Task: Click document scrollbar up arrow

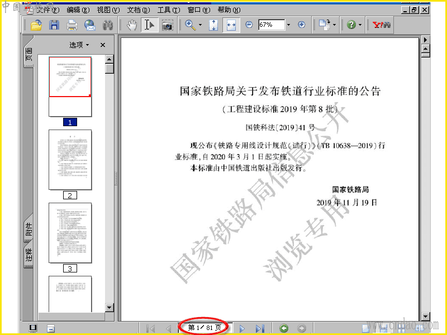Action: click(x=425, y=49)
